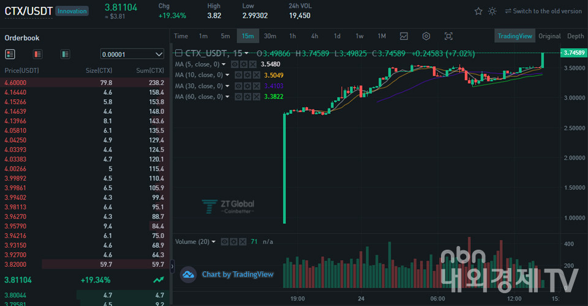Remove the MA (30, close, 0) indicator
Screen dimensions: 588x306
tap(257, 86)
